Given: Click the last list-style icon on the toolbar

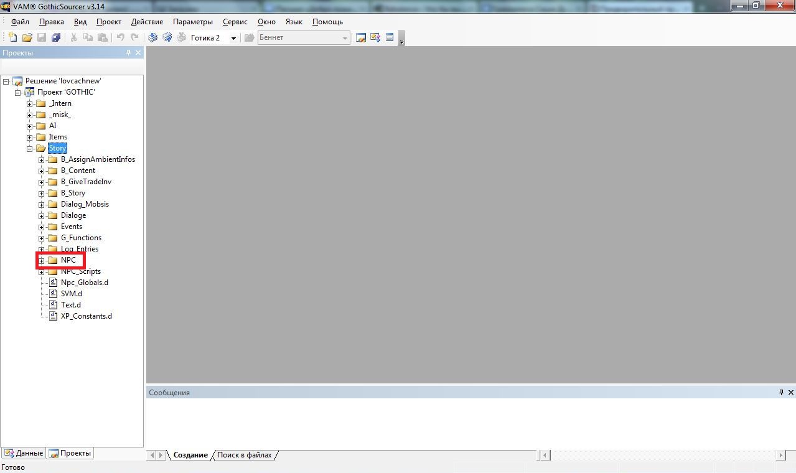Looking at the screenshot, I should click(390, 38).
